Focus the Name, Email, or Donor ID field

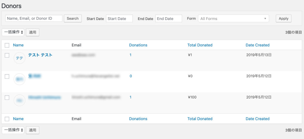(34, 18)
